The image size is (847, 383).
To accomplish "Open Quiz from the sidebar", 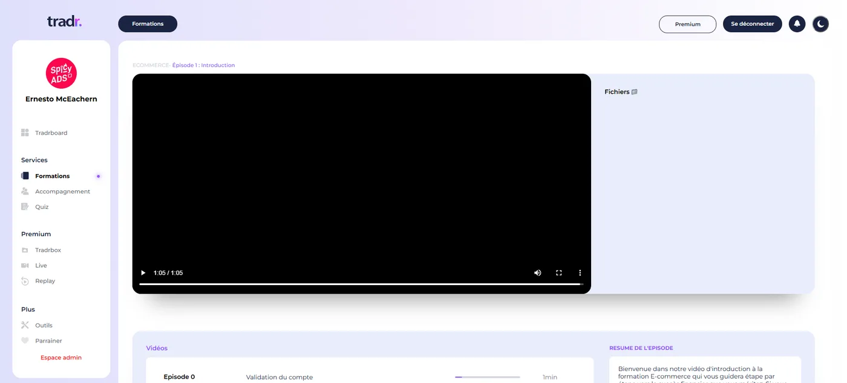I will pos(42,207).
